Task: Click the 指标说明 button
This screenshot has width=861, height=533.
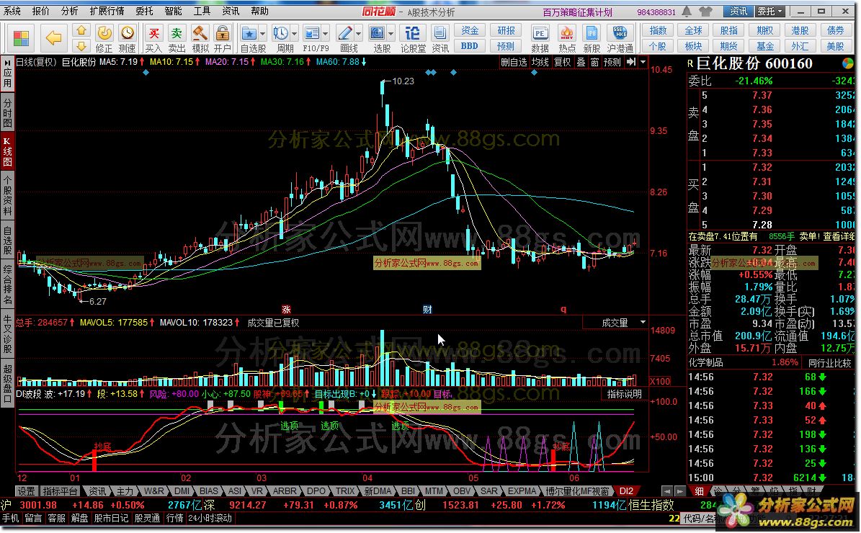Action: coord(625,394)
